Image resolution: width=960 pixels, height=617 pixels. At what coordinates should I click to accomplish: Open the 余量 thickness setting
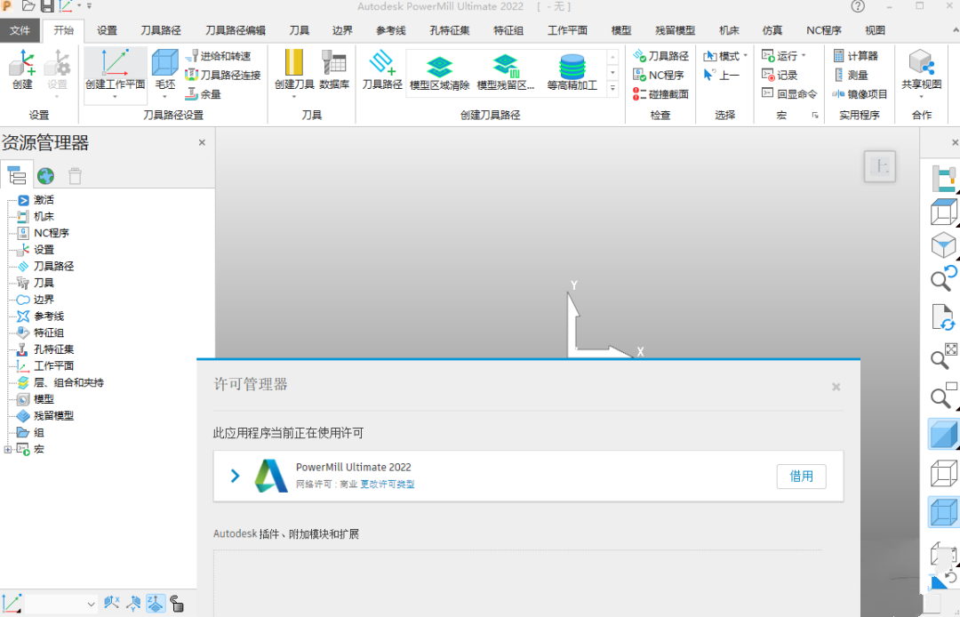pyautogui.click(x=204, y=93)
